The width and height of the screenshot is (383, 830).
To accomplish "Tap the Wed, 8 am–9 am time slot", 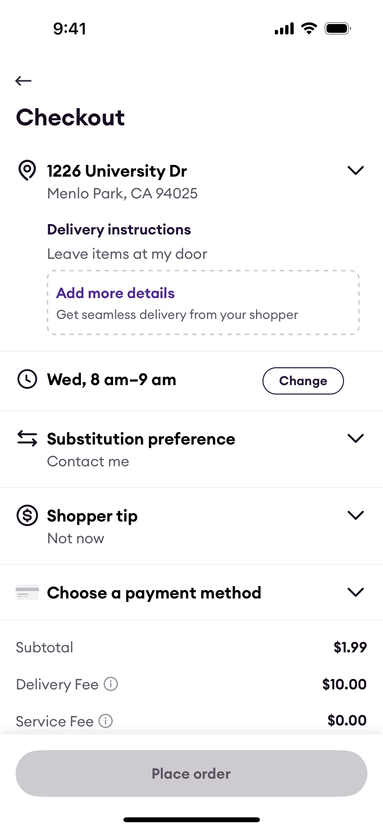I will 112,380.
